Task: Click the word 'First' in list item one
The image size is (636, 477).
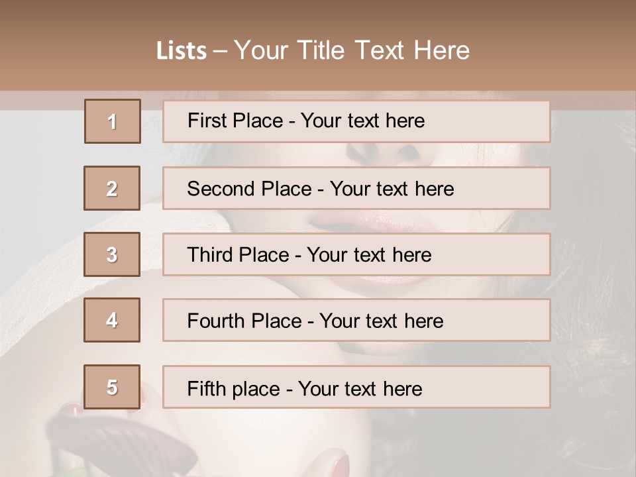Action: [x=205, y=121]
